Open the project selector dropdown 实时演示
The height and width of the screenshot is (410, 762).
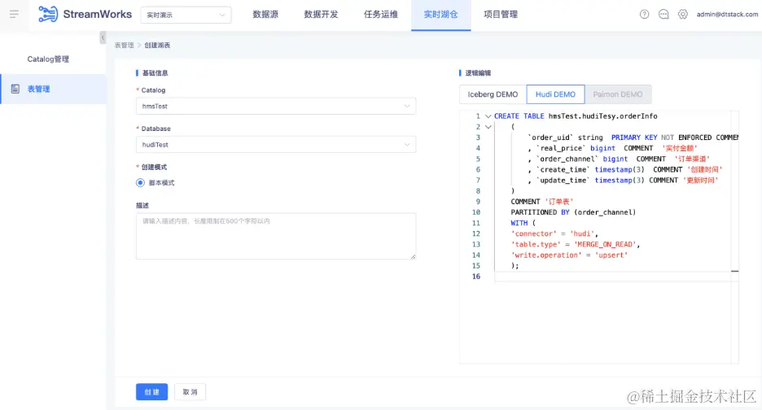[186, 15]
